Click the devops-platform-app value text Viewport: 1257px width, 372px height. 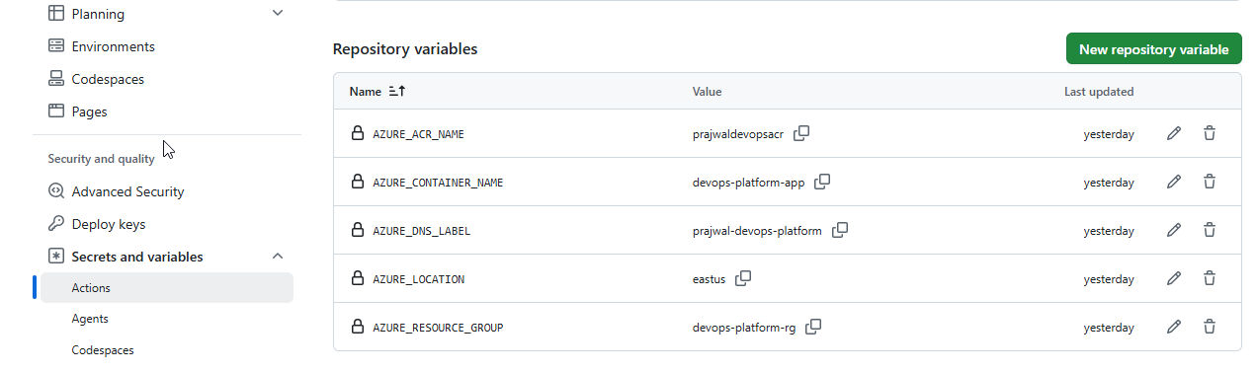748,183
